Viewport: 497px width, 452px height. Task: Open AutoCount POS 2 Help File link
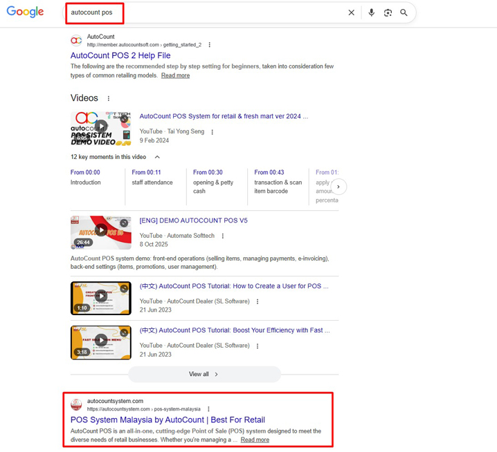120,55
